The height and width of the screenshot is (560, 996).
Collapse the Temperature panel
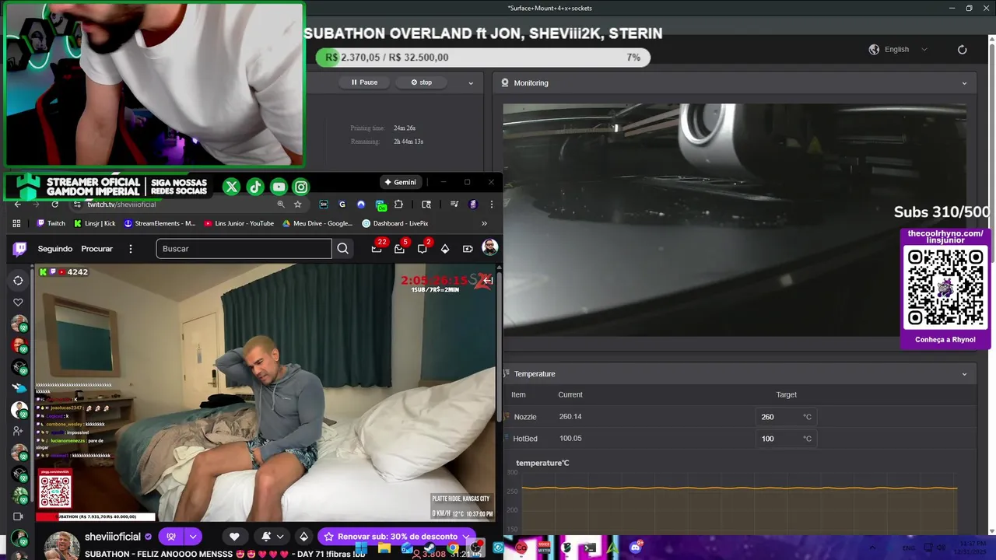click(x=964, y=374)
